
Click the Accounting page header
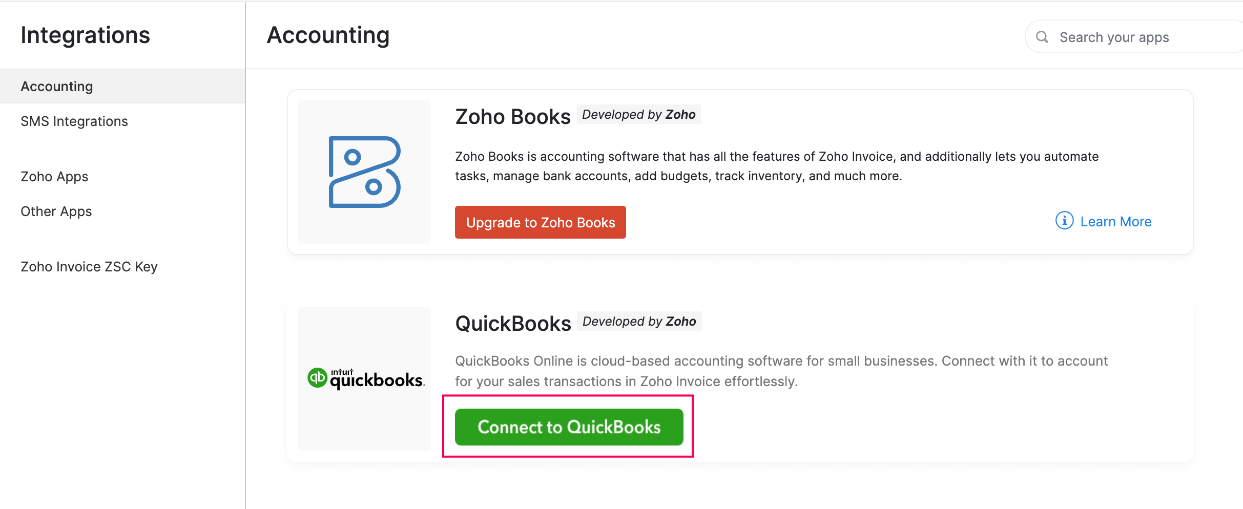(328, 35)
